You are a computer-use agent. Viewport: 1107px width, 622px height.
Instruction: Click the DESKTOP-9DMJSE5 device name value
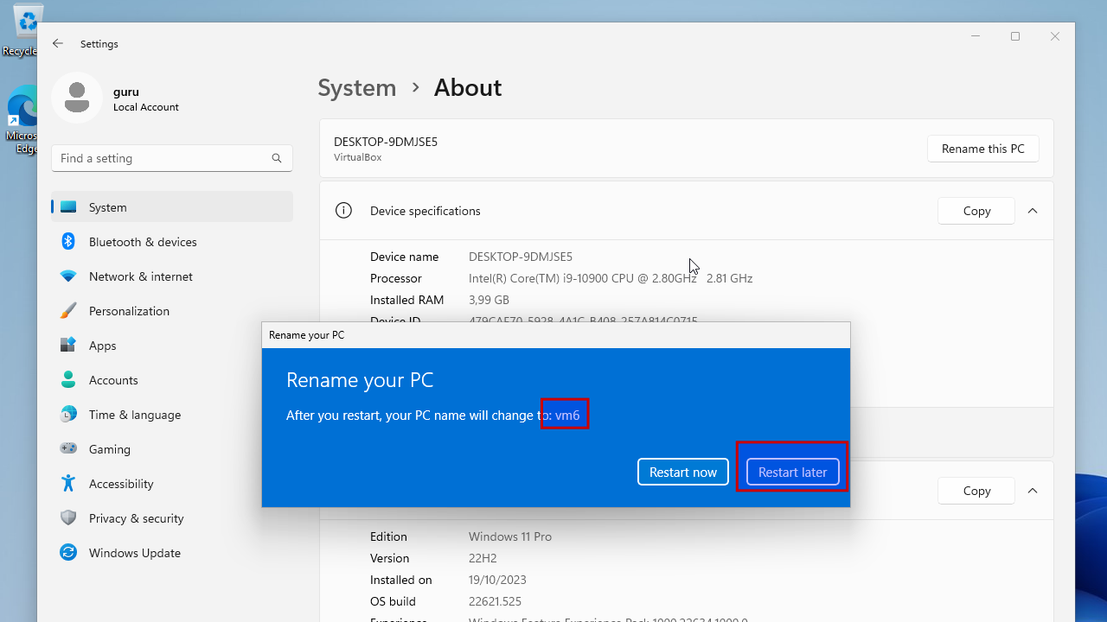pyautogui.click(x=521, y=257)
